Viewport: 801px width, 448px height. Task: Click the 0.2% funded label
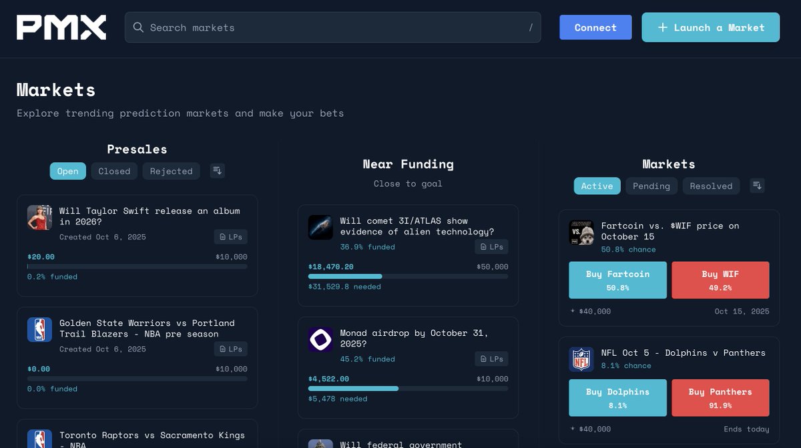pos(52,276)
